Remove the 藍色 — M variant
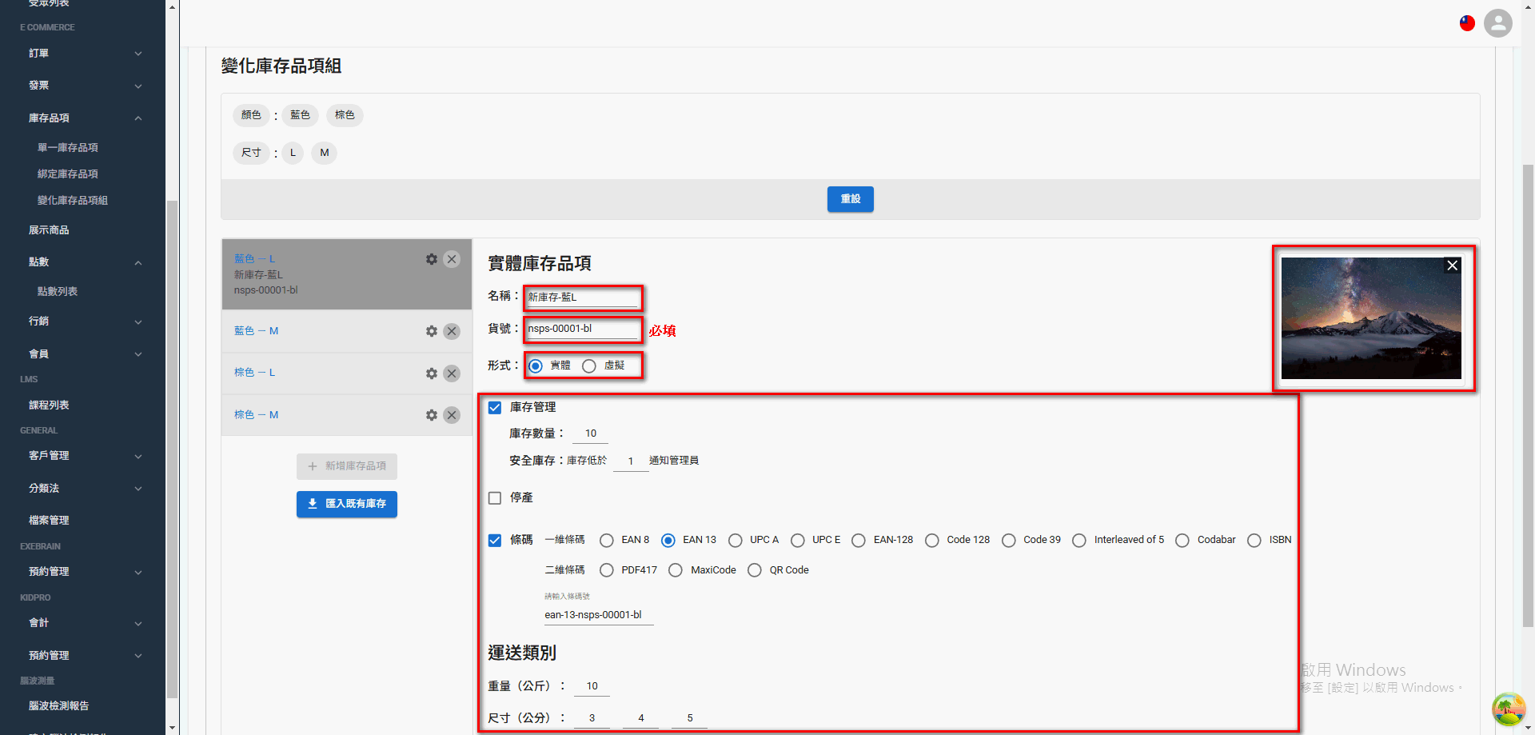 [x=452, y=331]
